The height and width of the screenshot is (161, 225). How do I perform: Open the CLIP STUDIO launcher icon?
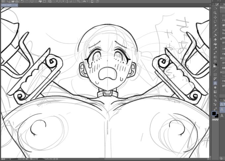[3, 1]
